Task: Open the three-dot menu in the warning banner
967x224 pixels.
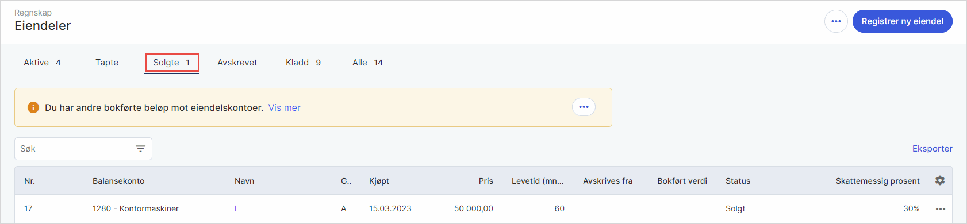Action: [x=584, y=107]
